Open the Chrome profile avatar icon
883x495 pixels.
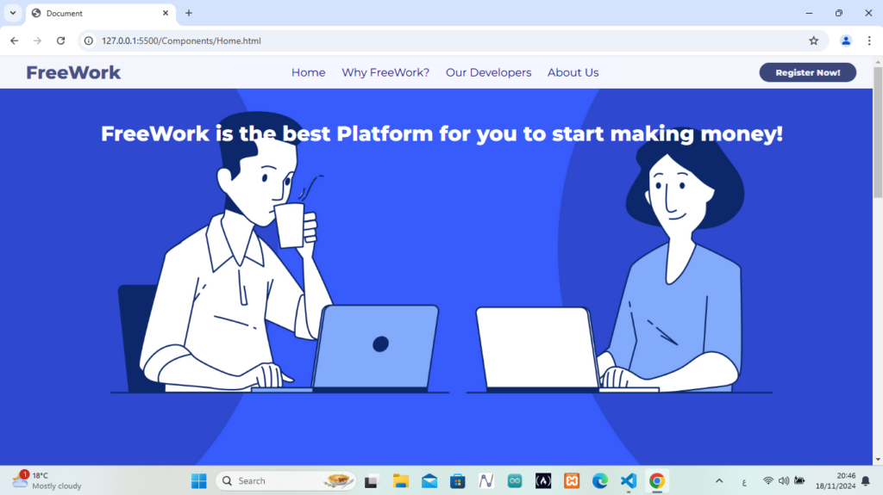point(846,40)
